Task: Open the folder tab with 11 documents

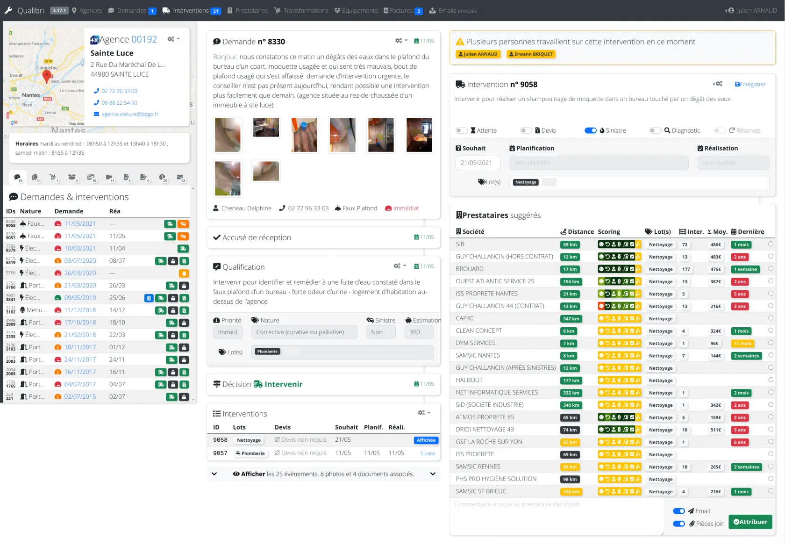Action: (109, 178)
